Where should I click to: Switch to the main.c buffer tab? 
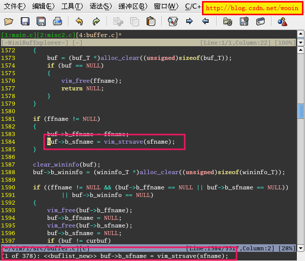14,35
